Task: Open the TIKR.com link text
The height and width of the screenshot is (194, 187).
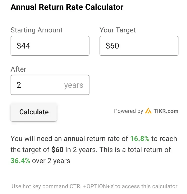Action: (x=166, y=111)
